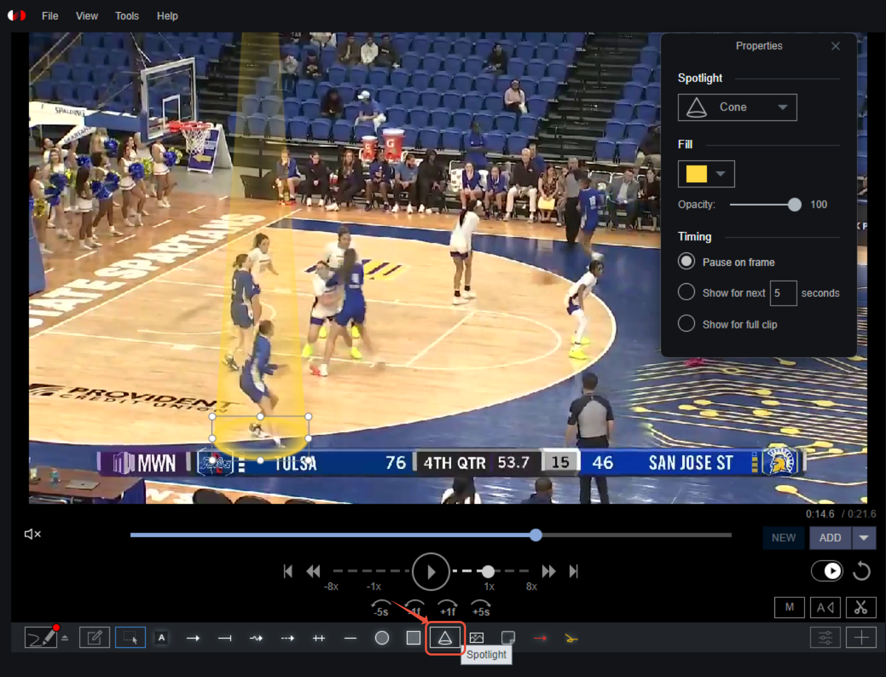886x677 pixels.
Task: Select the circle shape tool
Action: click(x=381, y=638)
